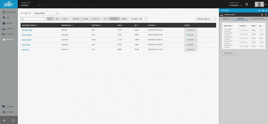
Task: Open the alerts warning triangle icon
Action: coord(4,121)
